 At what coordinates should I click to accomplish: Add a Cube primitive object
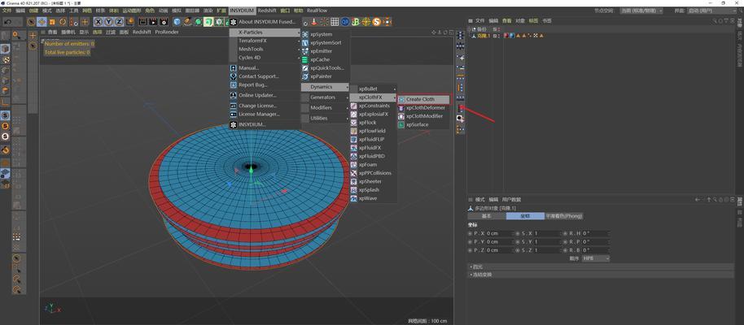coord(177,22)
